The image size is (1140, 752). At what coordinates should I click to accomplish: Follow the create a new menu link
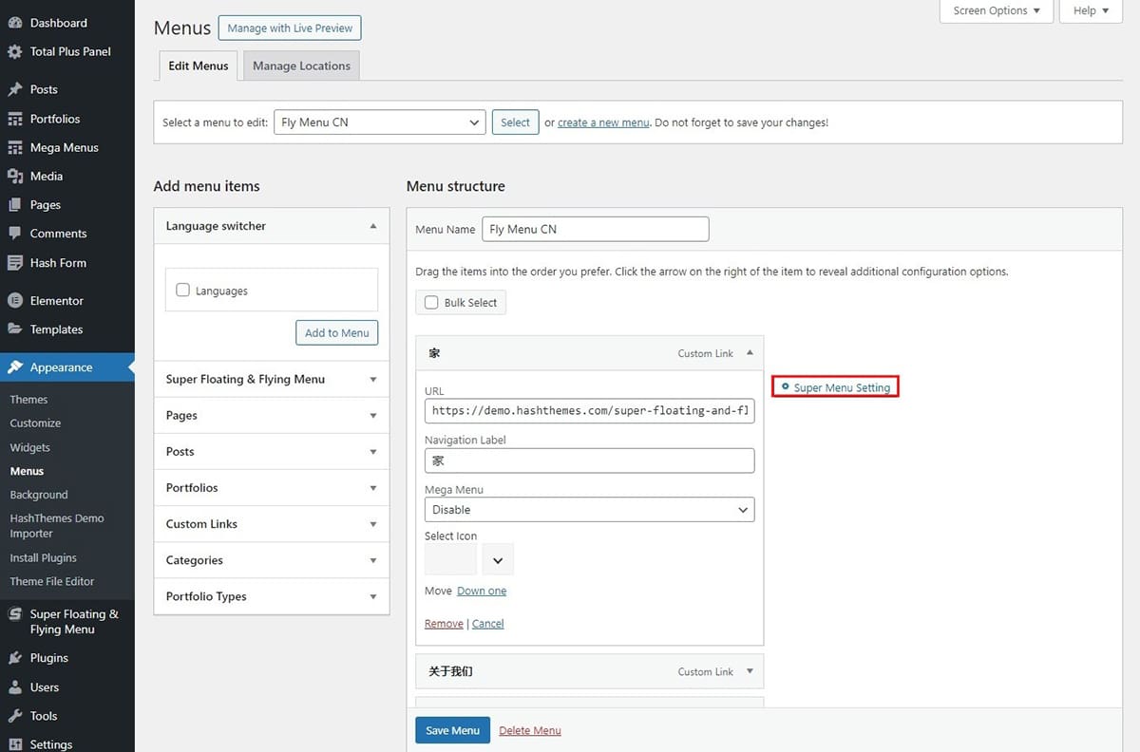[x=603, y=122]
